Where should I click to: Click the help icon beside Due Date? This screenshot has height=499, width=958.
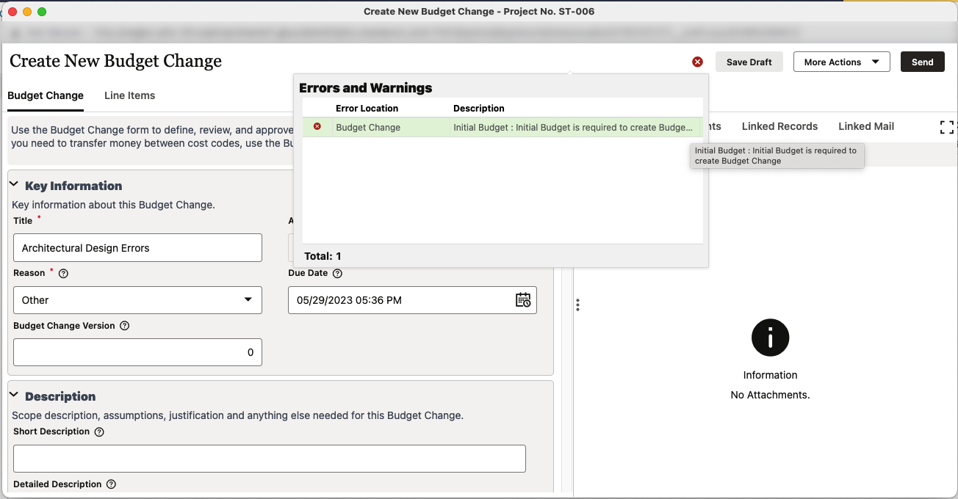pos(337,273)
